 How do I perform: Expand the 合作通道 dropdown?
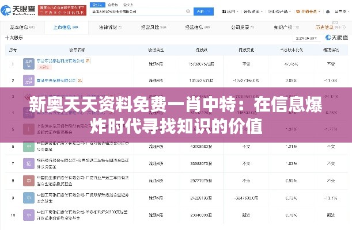(253, 11)
